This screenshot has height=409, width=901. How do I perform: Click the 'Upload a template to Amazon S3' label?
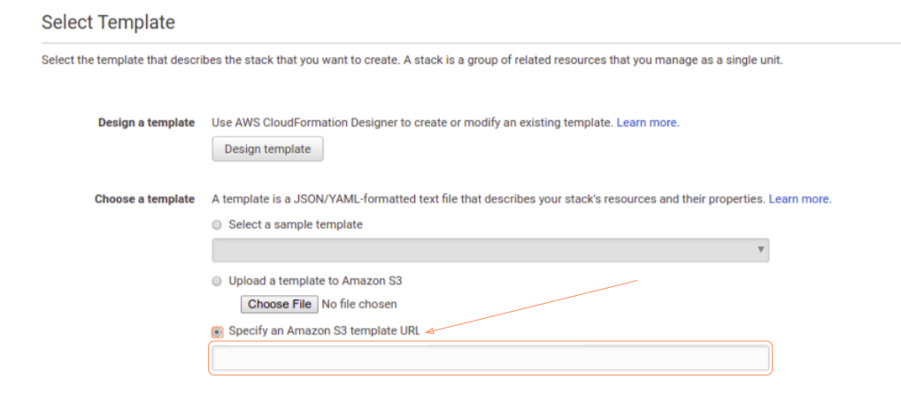click(x=316, y=281)
